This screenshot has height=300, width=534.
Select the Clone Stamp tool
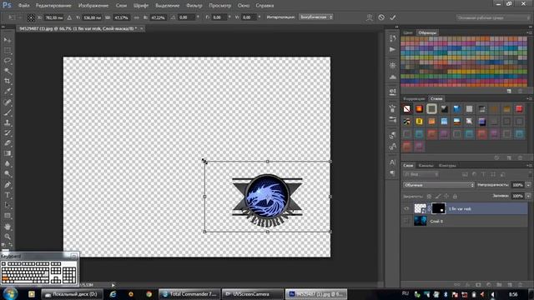pyautogui.click(x=8, y=122)
